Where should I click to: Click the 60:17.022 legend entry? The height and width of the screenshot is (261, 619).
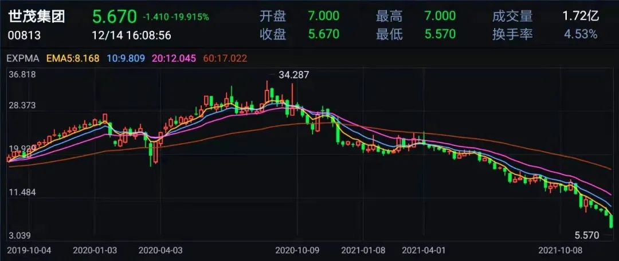tap(225, 59)
